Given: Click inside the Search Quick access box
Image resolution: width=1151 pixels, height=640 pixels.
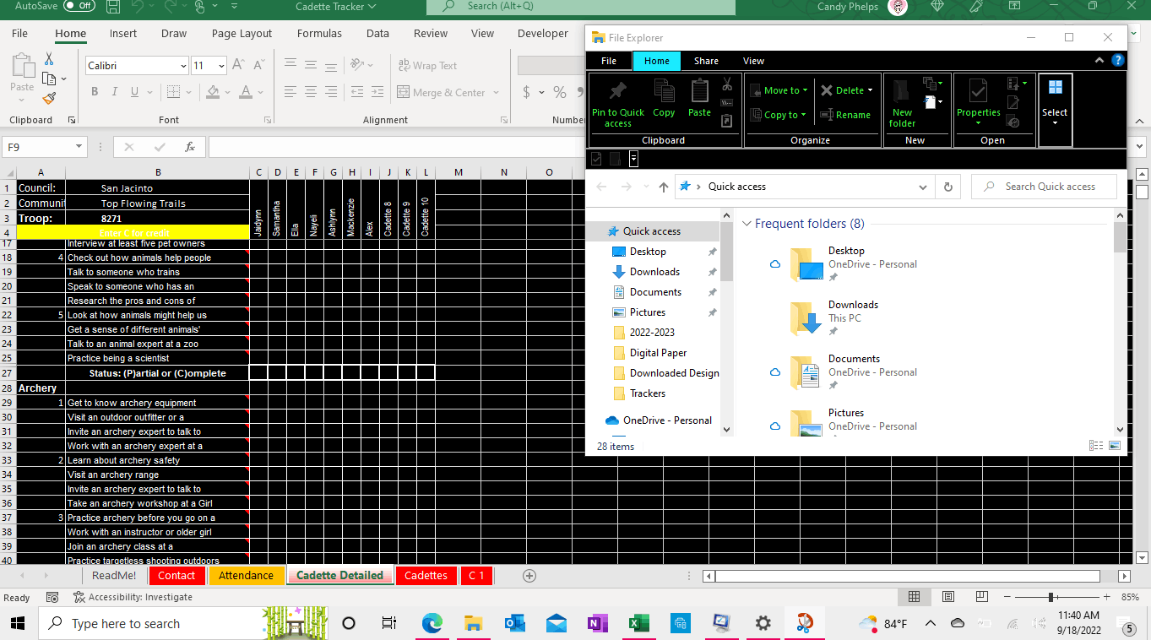Looking at the screenshot, I should coord(1044,186).
